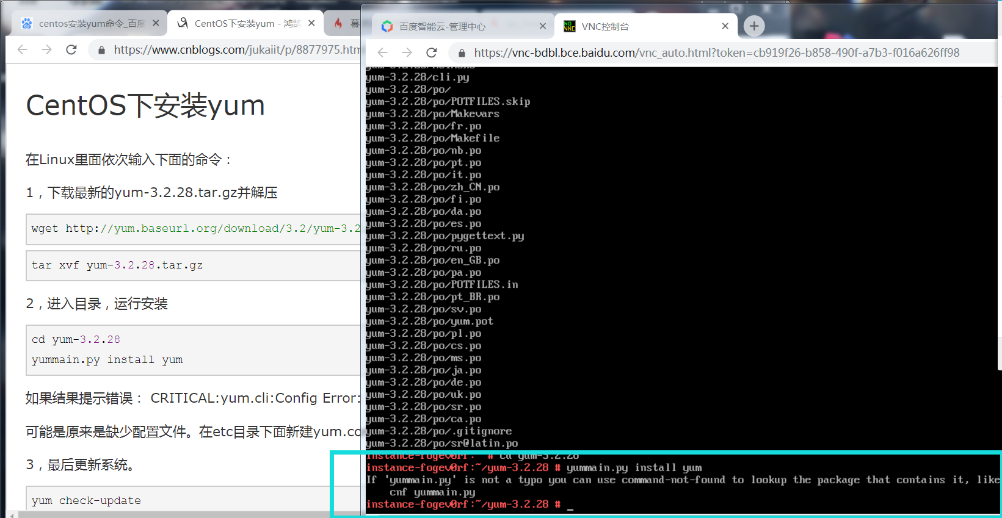Reload the cnblogs page
1002x518 pixels.
tap(71, 49)
